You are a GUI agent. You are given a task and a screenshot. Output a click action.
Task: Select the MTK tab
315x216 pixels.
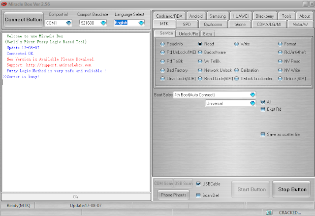point(164,24)
